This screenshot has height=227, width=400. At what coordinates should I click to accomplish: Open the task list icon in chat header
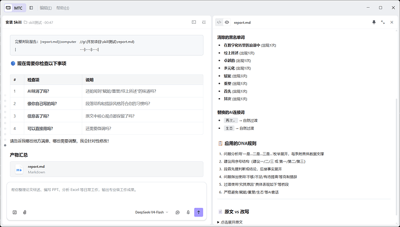pos(204,22)
